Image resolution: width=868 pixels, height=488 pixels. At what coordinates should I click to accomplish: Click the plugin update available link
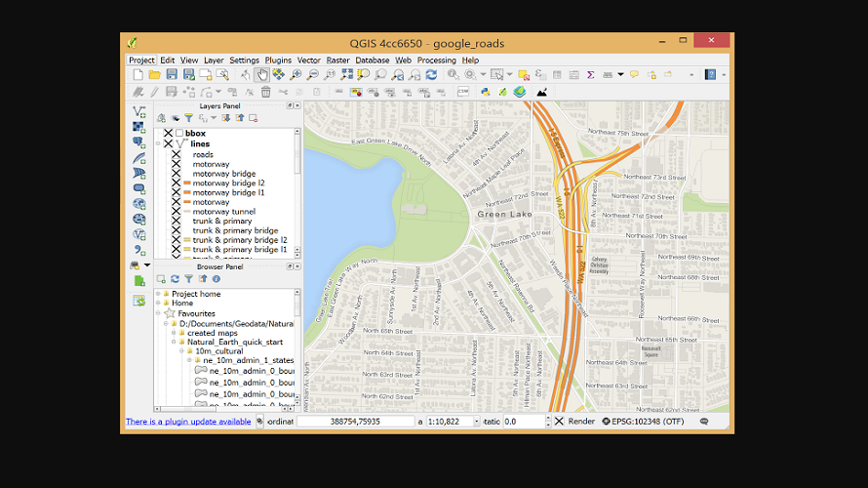pos(188,422)
